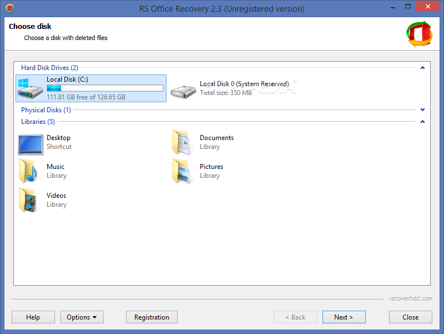This screenshot has width=444, height=334.
Task: Collapse the Libraries section chevron
Action: (x=422, y=122)
